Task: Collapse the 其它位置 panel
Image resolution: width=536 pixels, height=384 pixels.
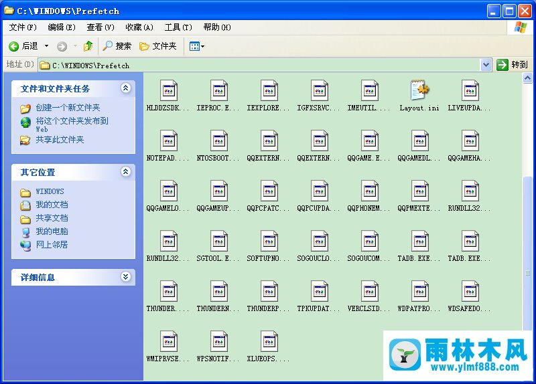Action: (126, 172)
